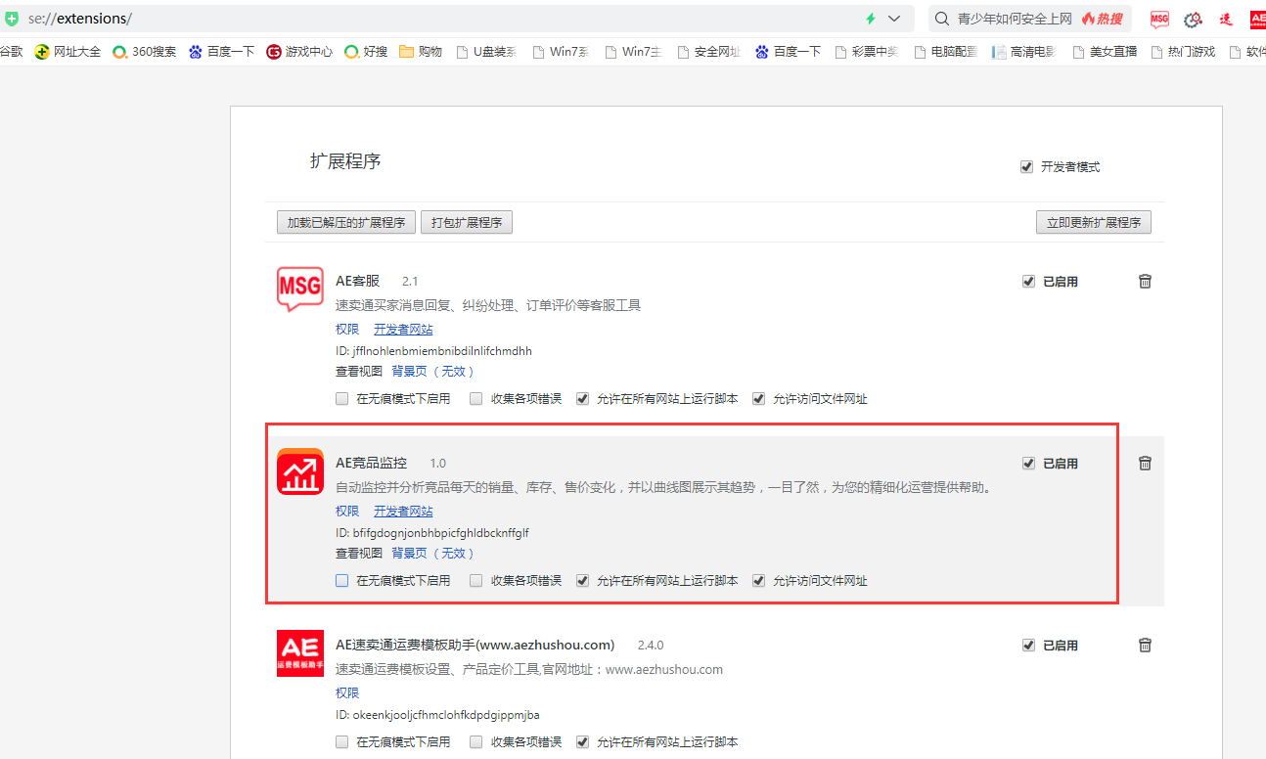Expand the address bar dropdown arrow
The height and width of the screenshot is (759, 1266).
click(894, 19)
